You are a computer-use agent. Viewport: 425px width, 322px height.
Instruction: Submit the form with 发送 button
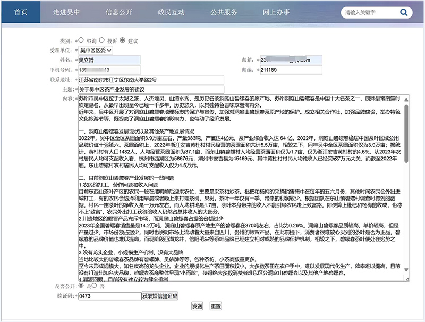197,306
